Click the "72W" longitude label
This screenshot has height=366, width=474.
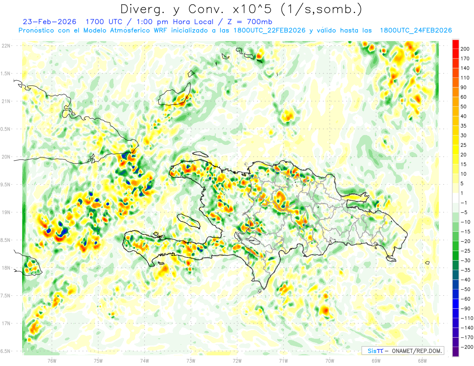(237, 360)
